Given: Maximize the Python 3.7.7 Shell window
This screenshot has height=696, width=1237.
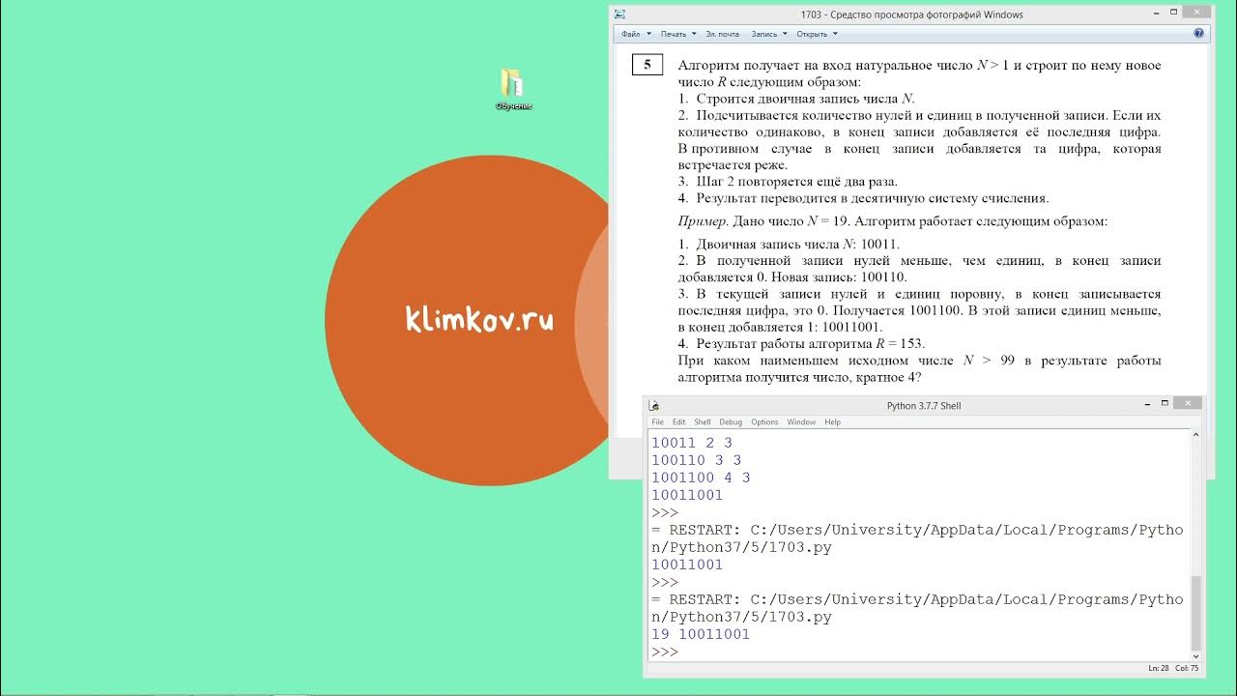Looking at the screenshot, I should (x=1165, y=404).
